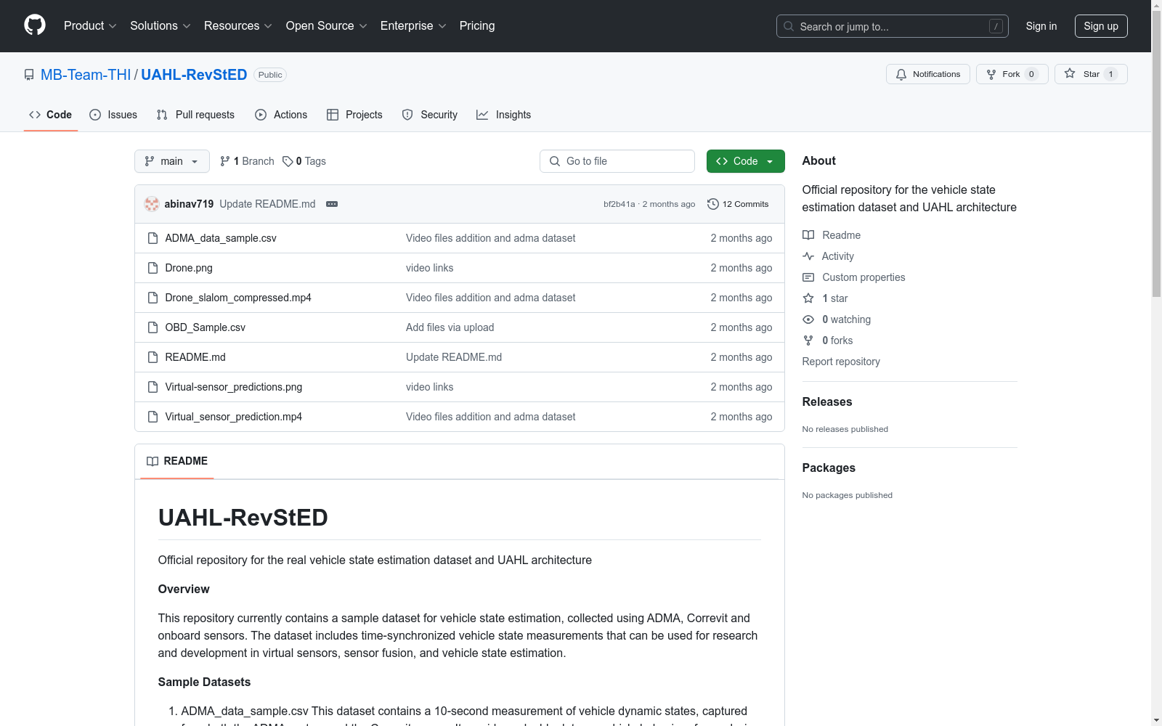Screen dimensions: 1162x726
Task: Click the GitHub logo icon
Action: pos(35,25)
